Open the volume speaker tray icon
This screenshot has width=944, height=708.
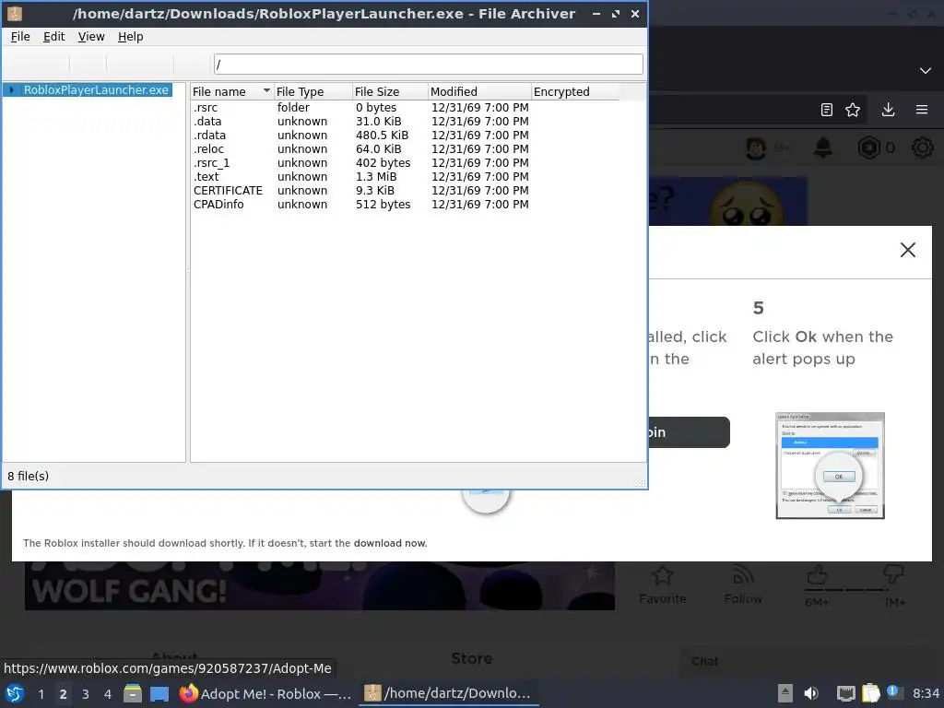point(811,693)
